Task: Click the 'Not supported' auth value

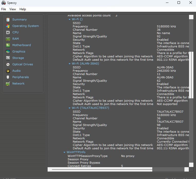Action: pos(167,104)
